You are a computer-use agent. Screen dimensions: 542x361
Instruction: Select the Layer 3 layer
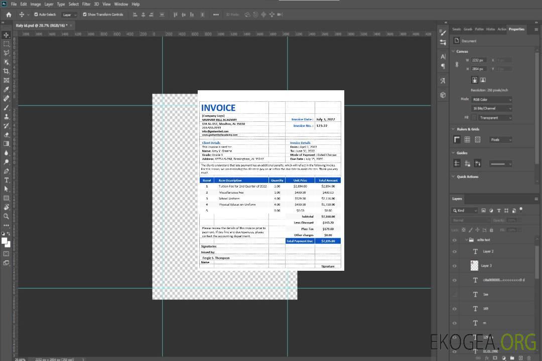pyautogui.click(x=487, y=265)
